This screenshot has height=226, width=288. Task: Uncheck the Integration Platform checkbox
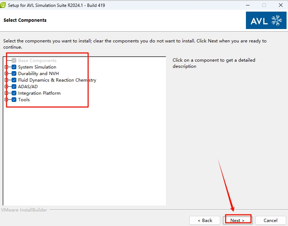(14, 93)
